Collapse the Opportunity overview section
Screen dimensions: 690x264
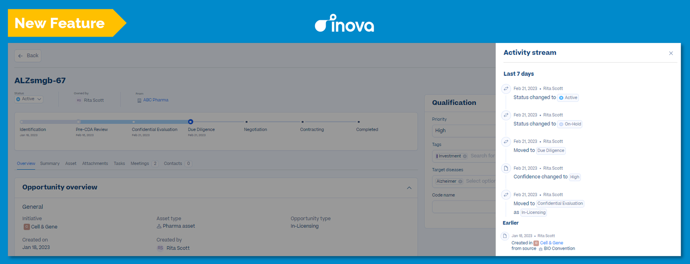coord(409,188)
